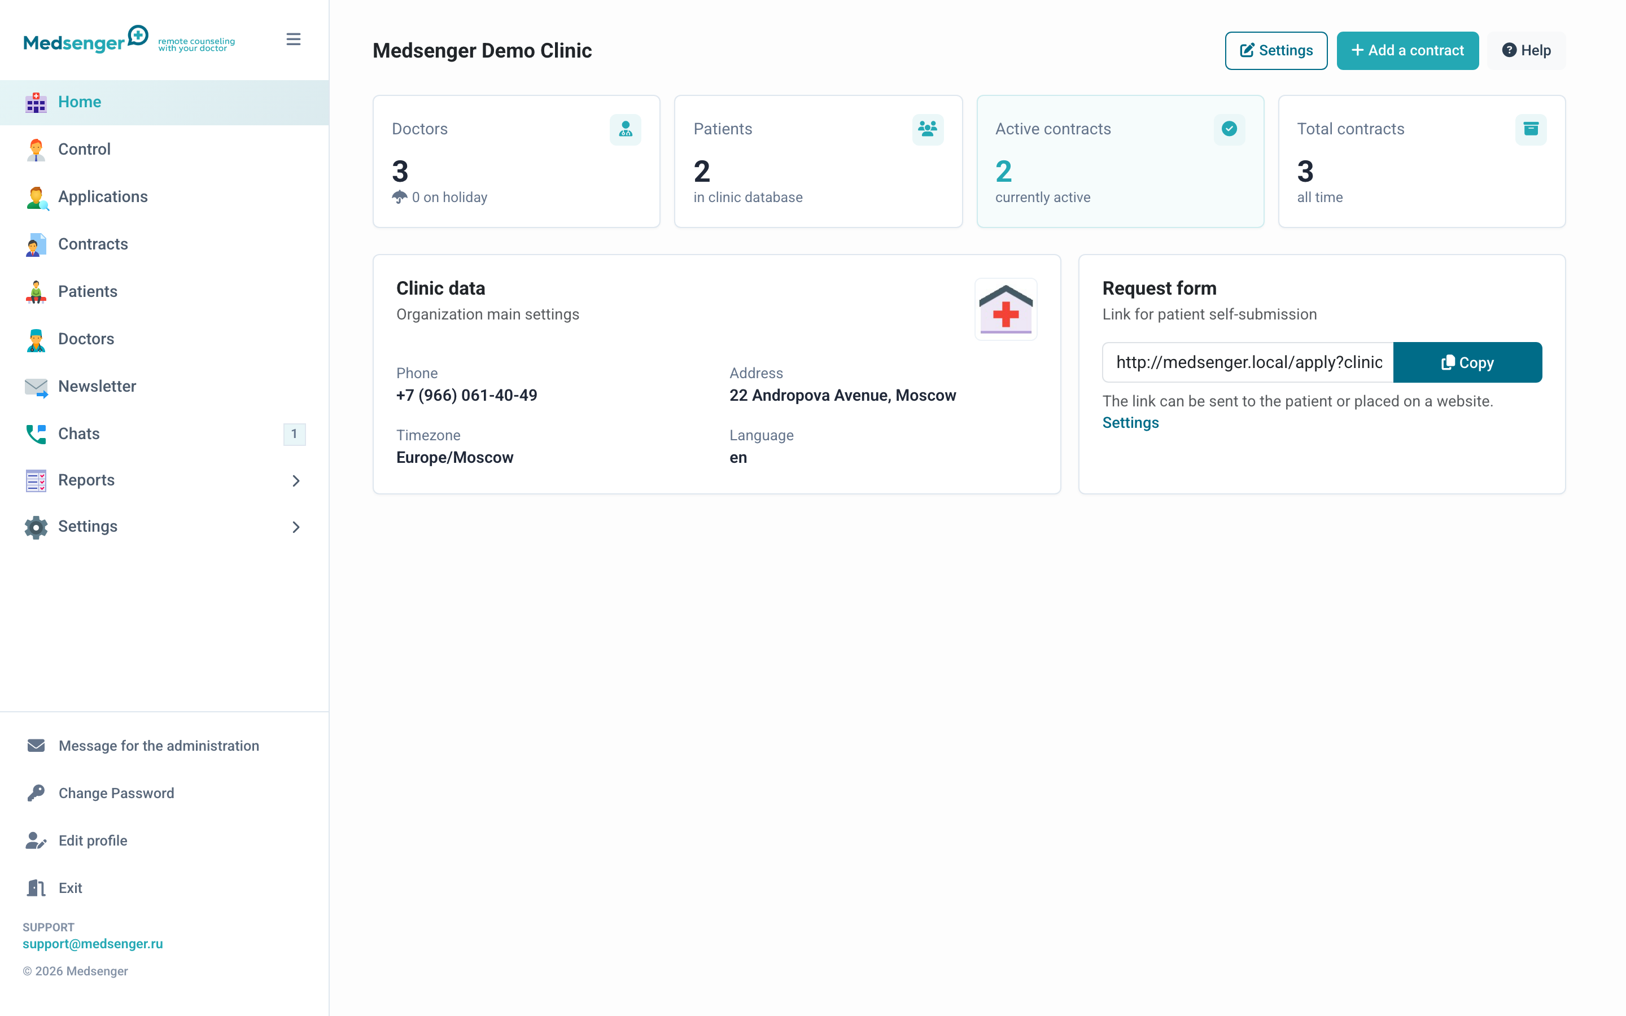Open Message for the administration
This screenshot has width=1626, height=1016.
click(x=159, y=745)
